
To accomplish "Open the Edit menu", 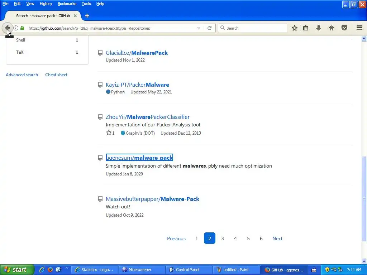I will (x=17, y=4).
